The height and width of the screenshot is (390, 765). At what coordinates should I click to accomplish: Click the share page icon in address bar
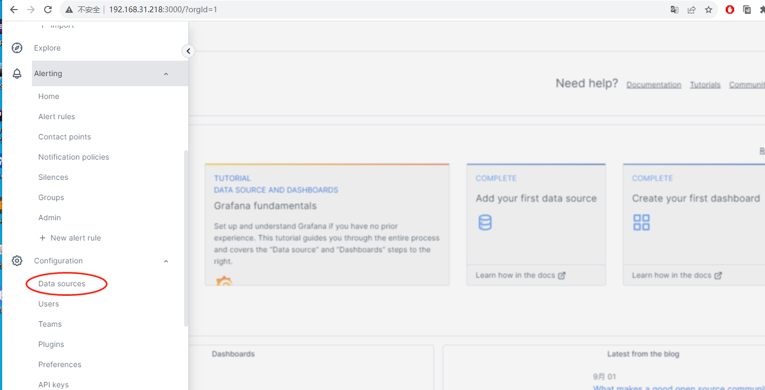691,10
